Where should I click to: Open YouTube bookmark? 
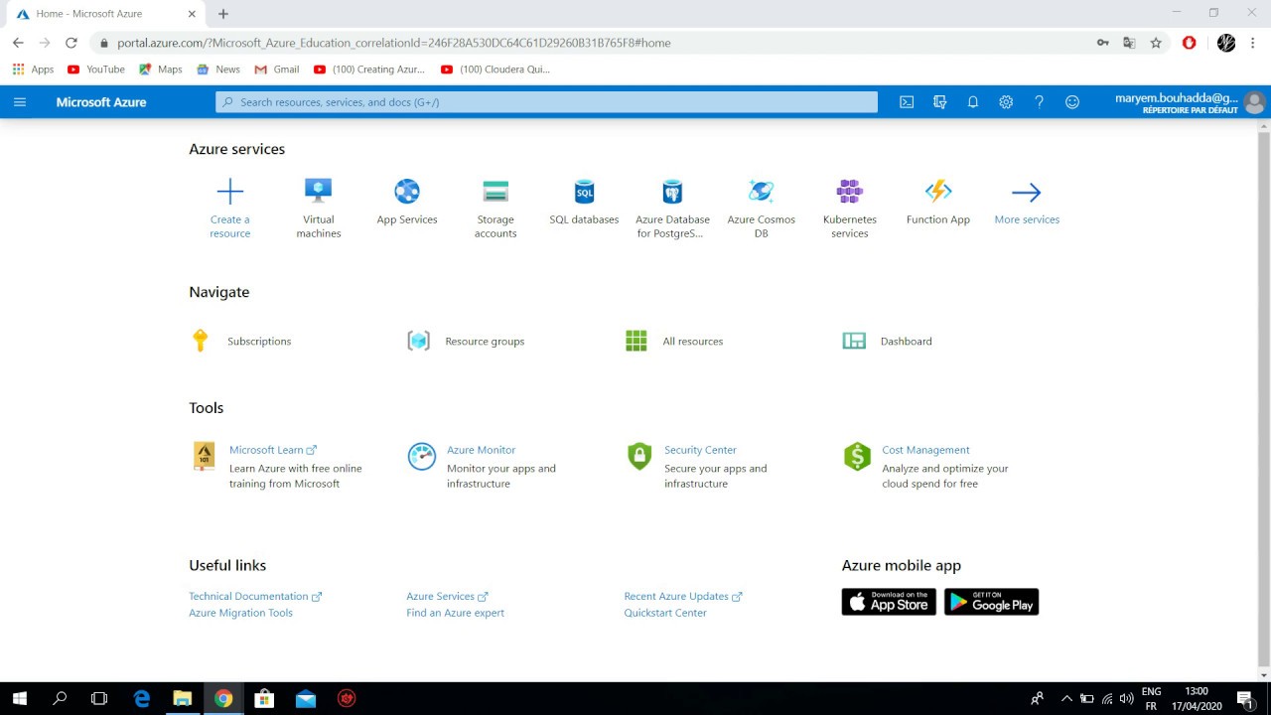[95, 70]
